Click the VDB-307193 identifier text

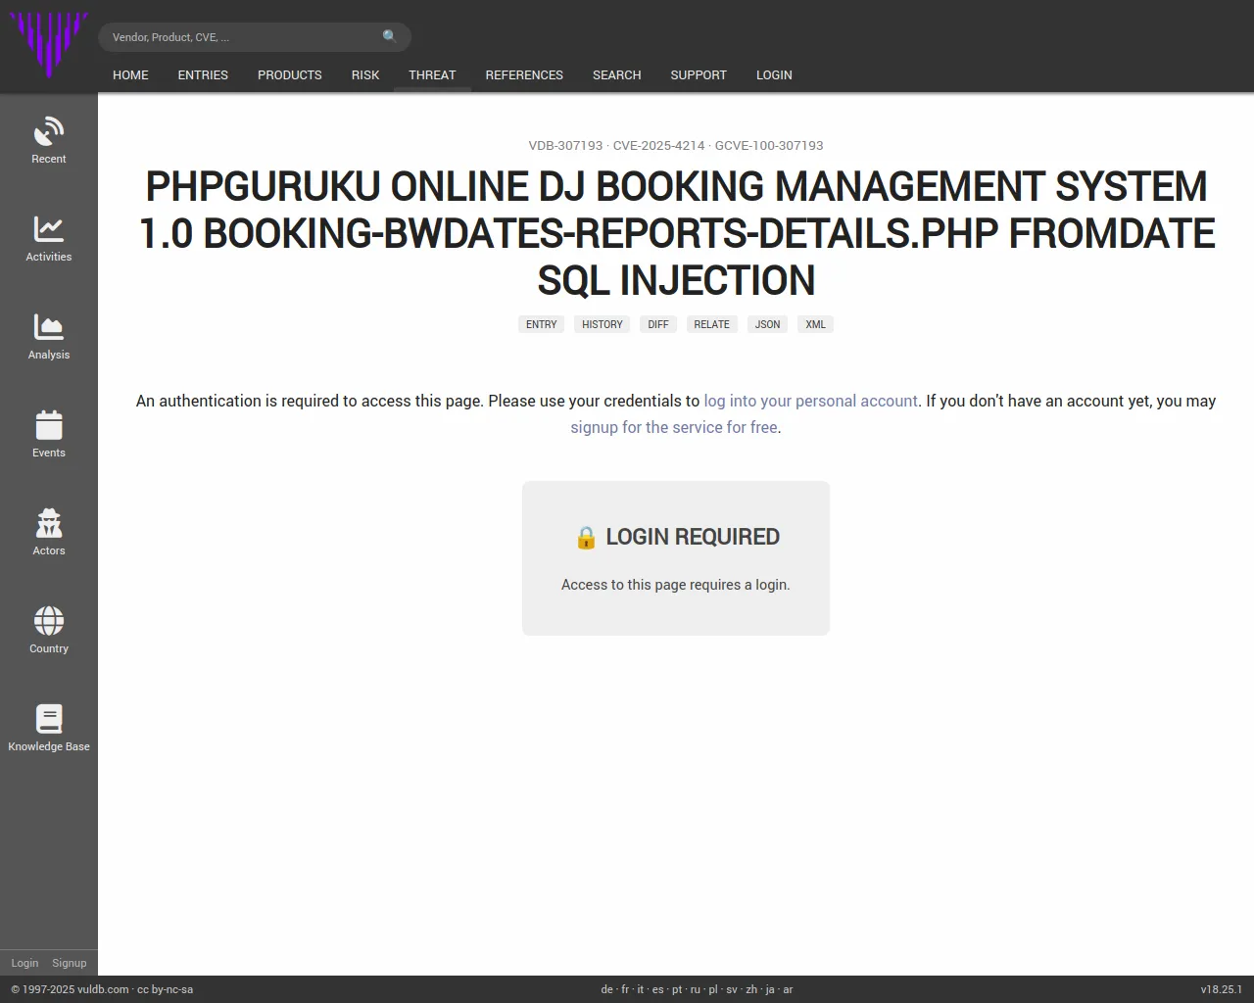tap(565, 145)
